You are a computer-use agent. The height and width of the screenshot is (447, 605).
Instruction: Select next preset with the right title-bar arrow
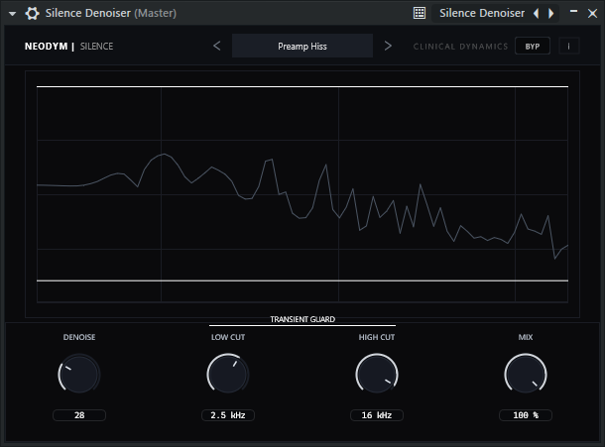[551, 14]
